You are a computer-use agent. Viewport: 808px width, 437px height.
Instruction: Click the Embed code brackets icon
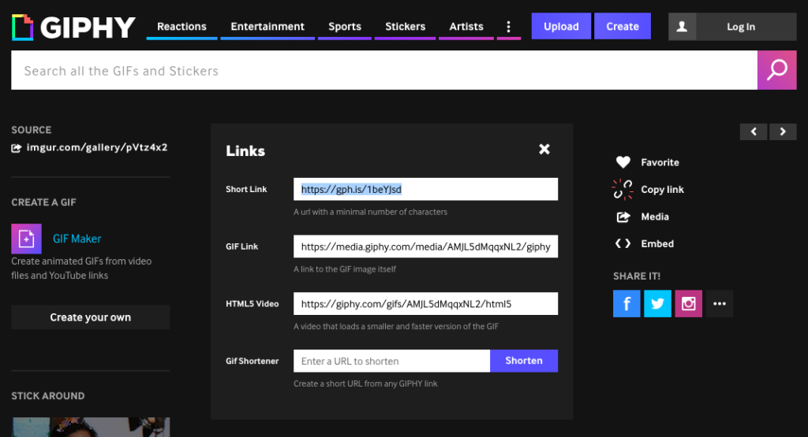623,243
